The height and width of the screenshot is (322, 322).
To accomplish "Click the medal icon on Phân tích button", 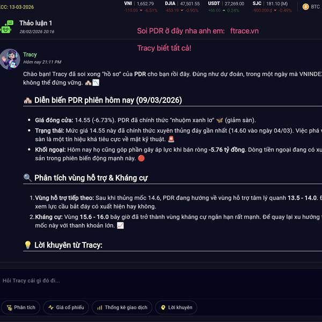I will tap(10, 308).
